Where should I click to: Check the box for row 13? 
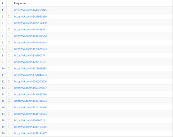pyautogui.click(x=9, y=88)
